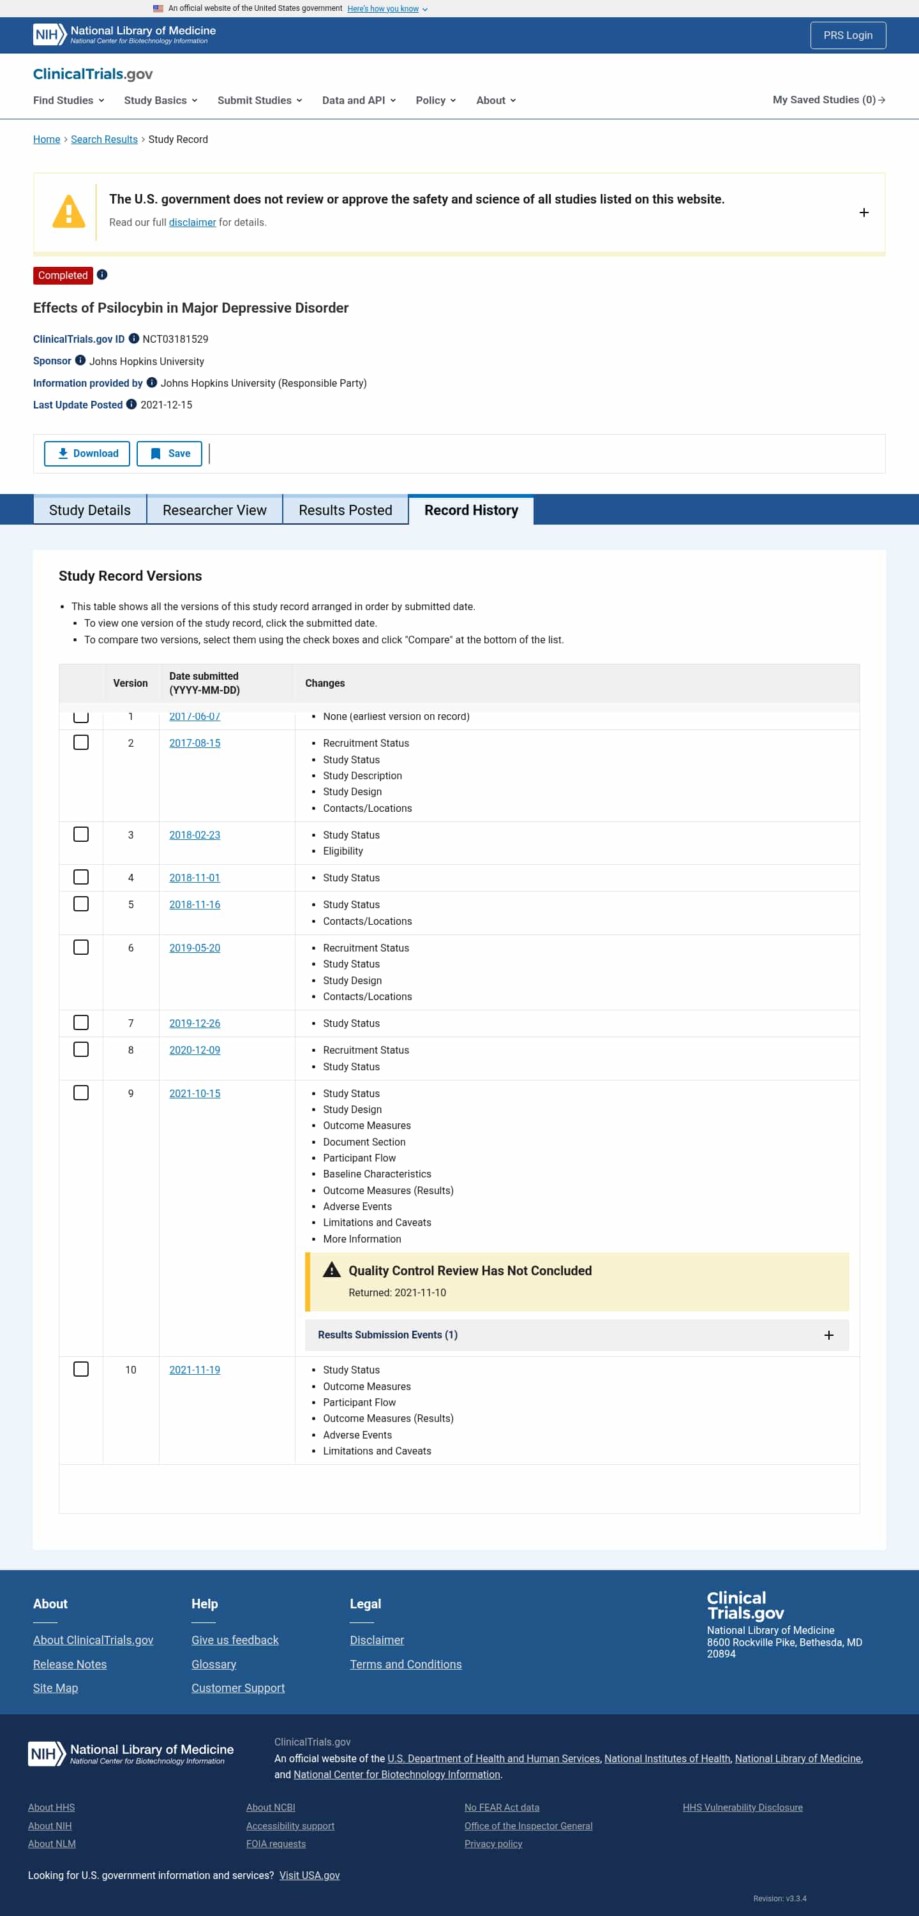919x1916 pixels.
Task: Expand the government disclaimer banner with the plus
Action: [863, 213]
